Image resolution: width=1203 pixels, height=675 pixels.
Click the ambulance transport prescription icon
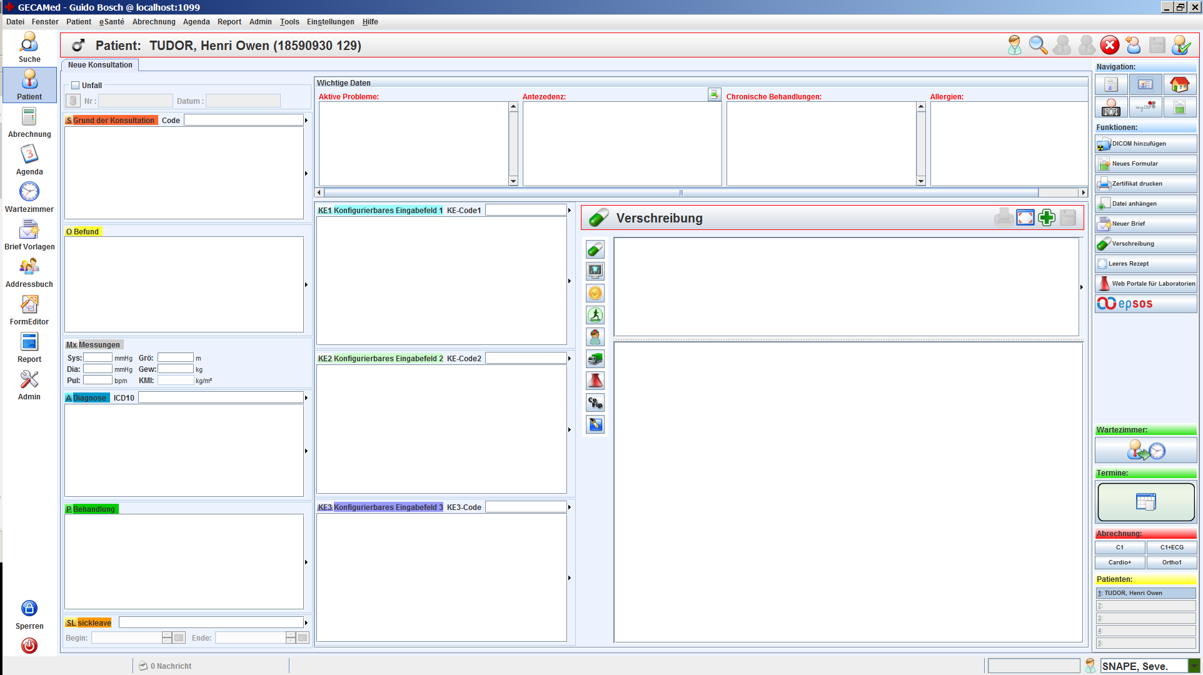[x=595, y=359]
